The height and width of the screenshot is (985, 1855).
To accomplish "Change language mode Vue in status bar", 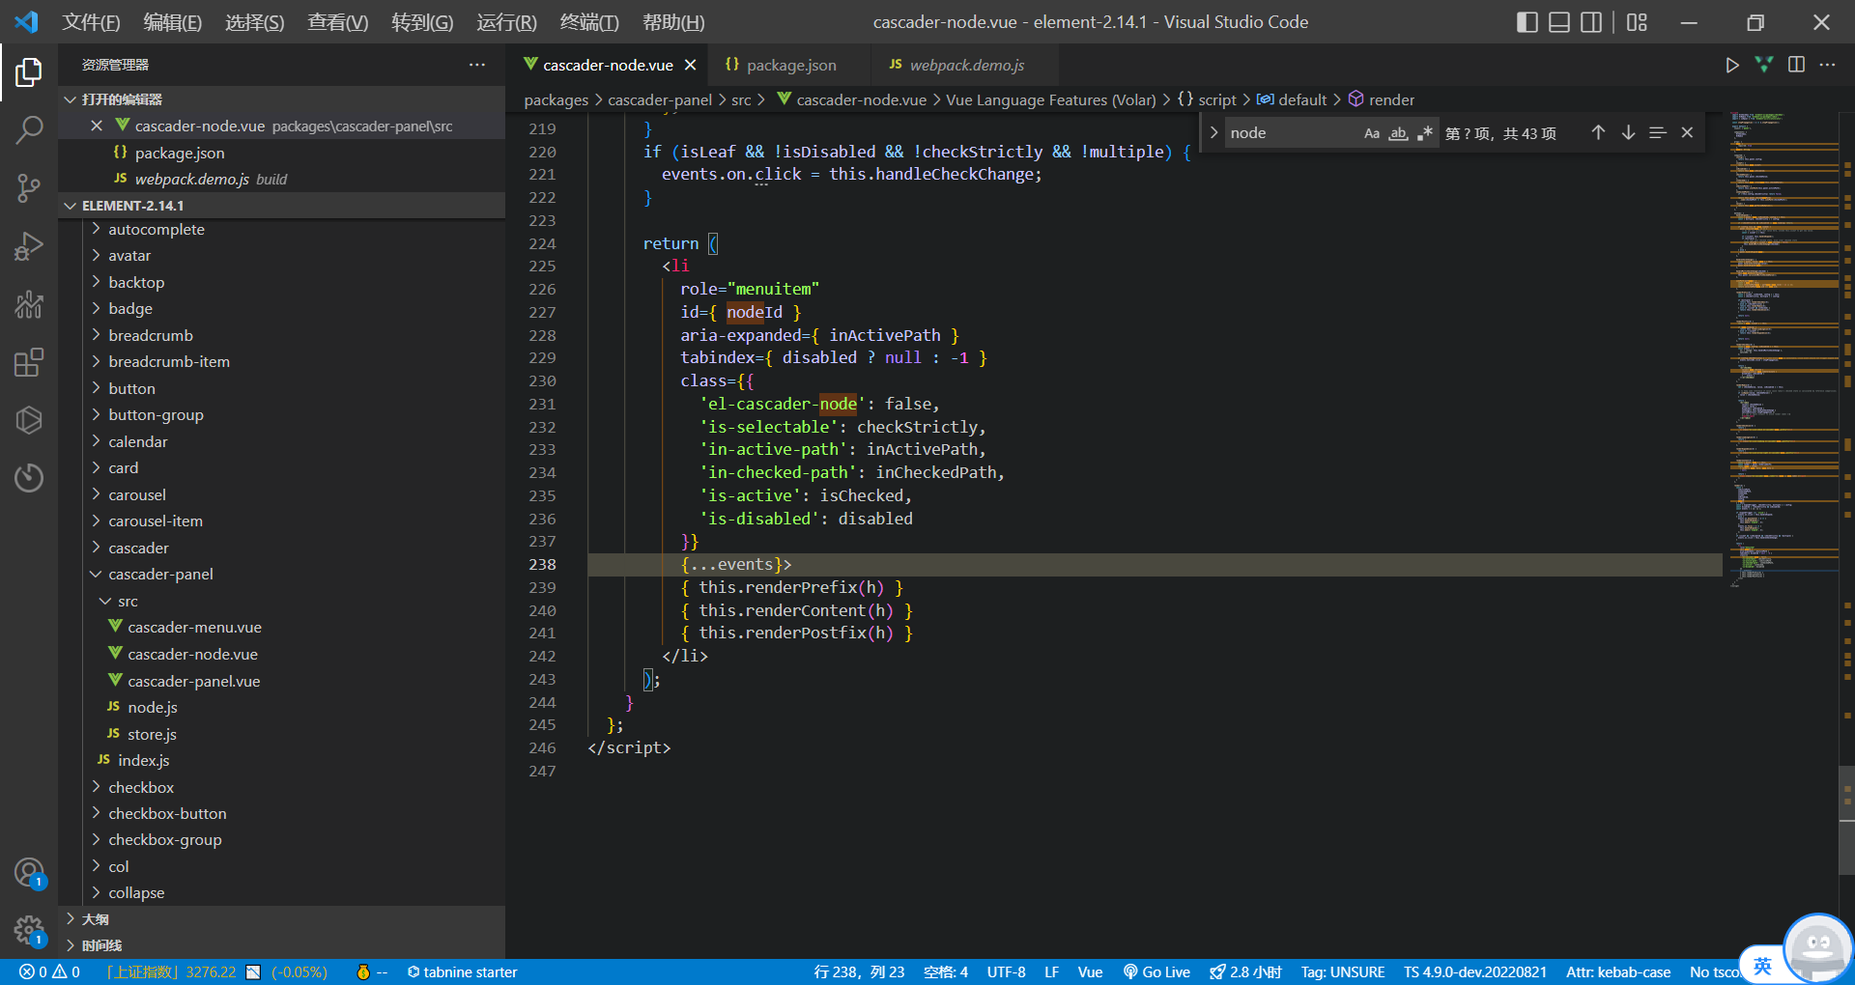I will pyautogui.click(x=1090, y=971).
